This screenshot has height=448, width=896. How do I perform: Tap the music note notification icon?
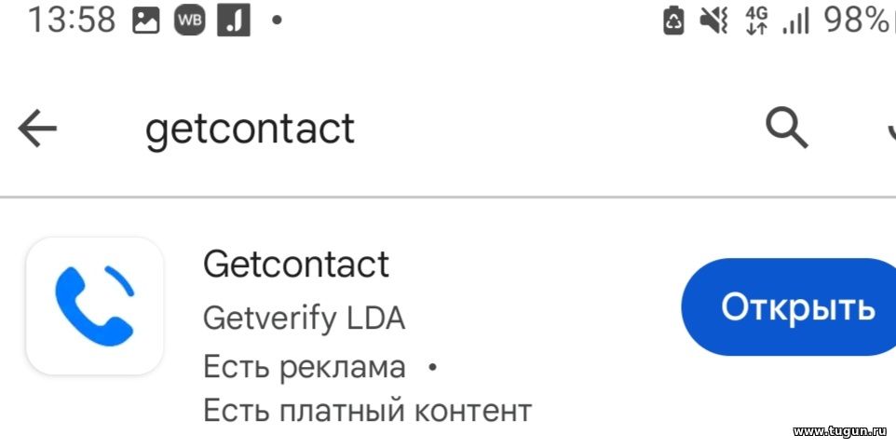(x=234, y=21)
